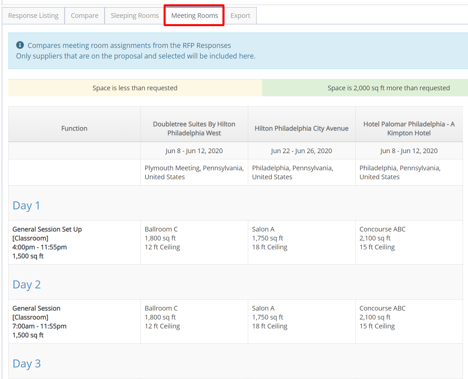Click the Day 1 section heading

point(26,205)
